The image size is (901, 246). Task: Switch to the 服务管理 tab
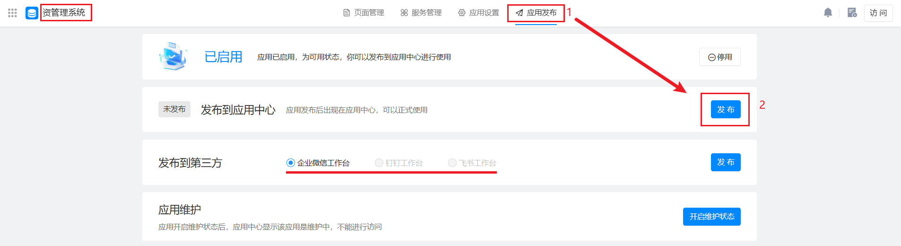pyautogui.click(x=421, y=13)
